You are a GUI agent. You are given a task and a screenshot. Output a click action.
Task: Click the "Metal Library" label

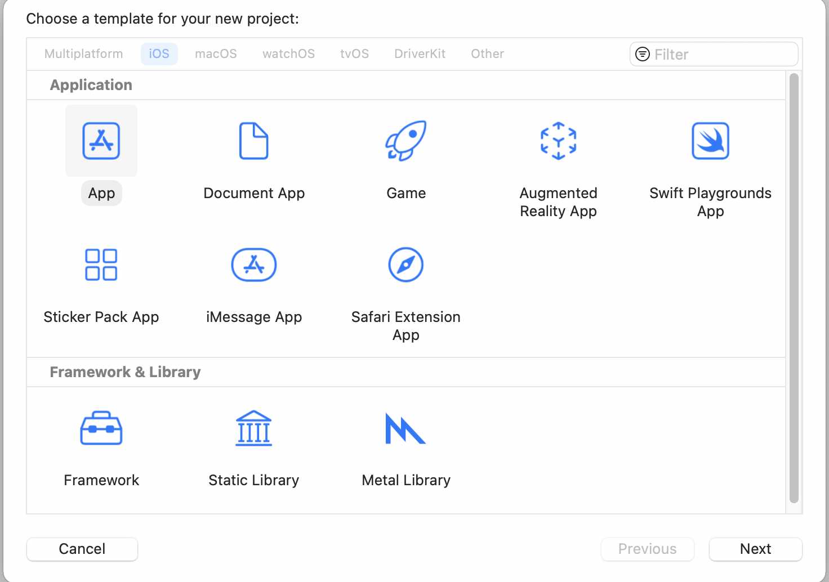pyautogui.click(x=406, y=480)
